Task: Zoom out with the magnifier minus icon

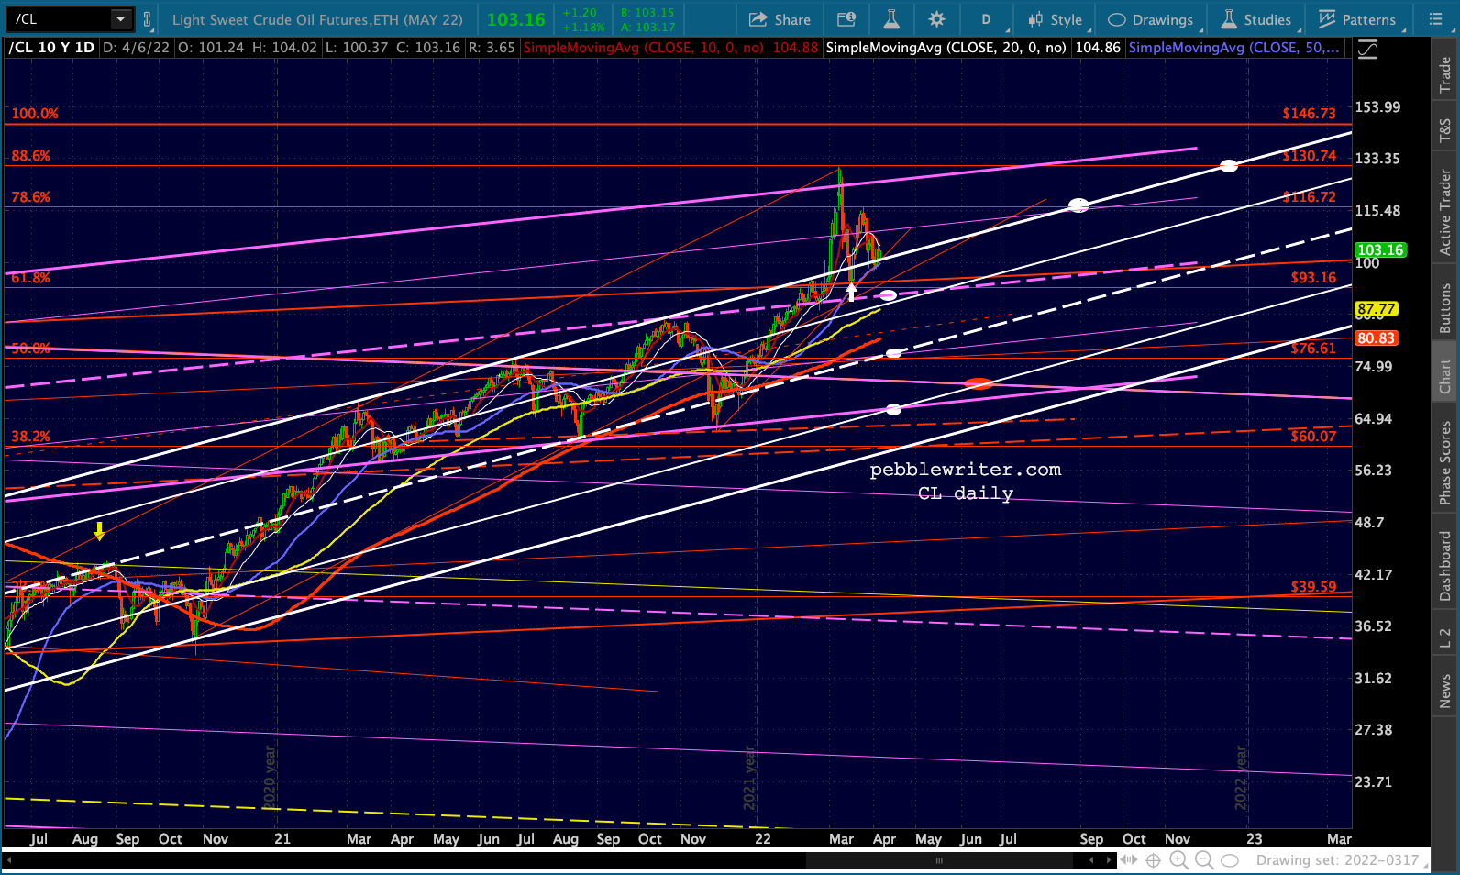Action: click(x=1204, y=860)
